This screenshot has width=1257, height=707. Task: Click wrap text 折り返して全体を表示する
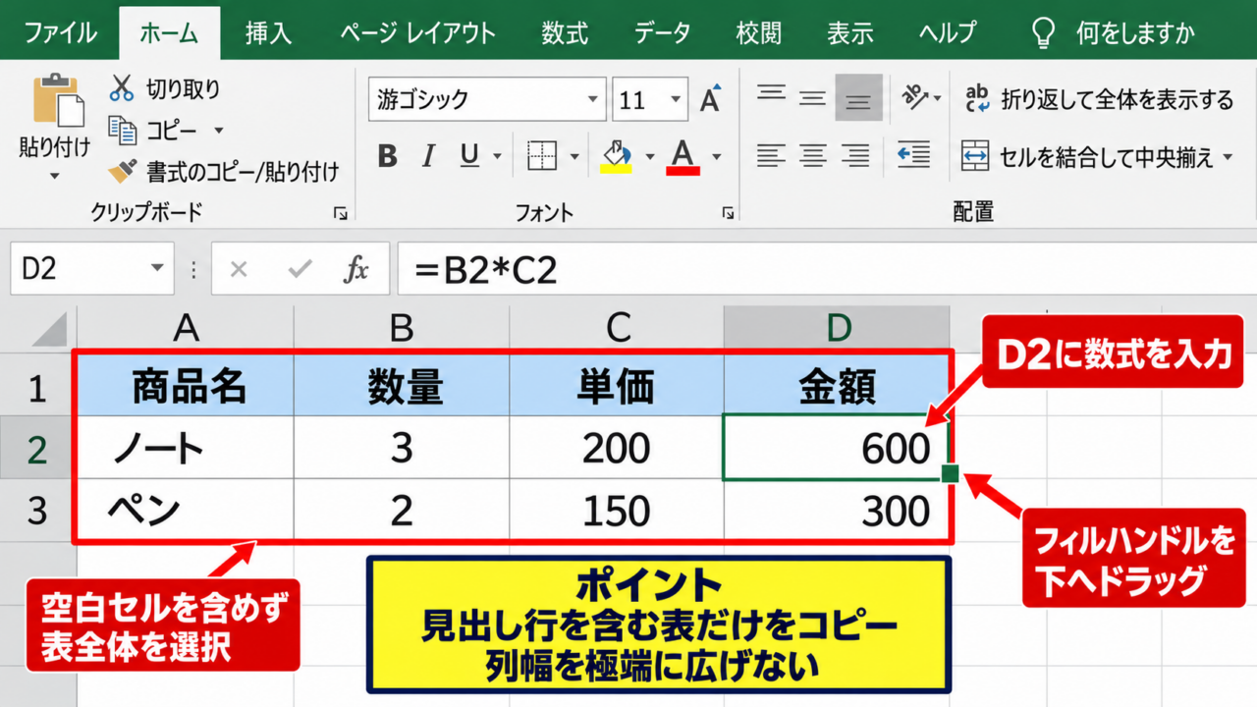[1098, 98]
